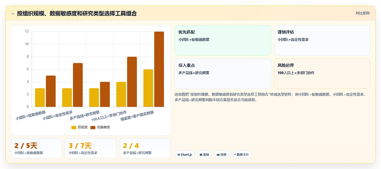Open the 风险边界 quadrant card
381x169 pixels.
pos(322,74)
